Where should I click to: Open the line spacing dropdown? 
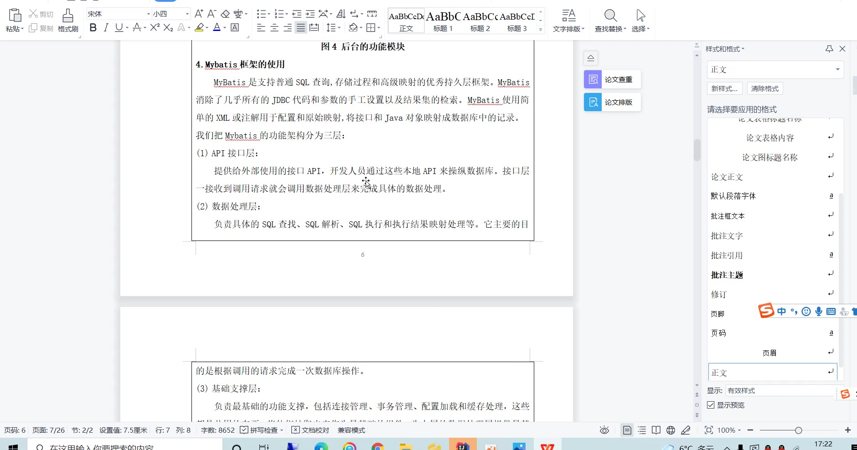pyautogui.click(x=340, y=28)
